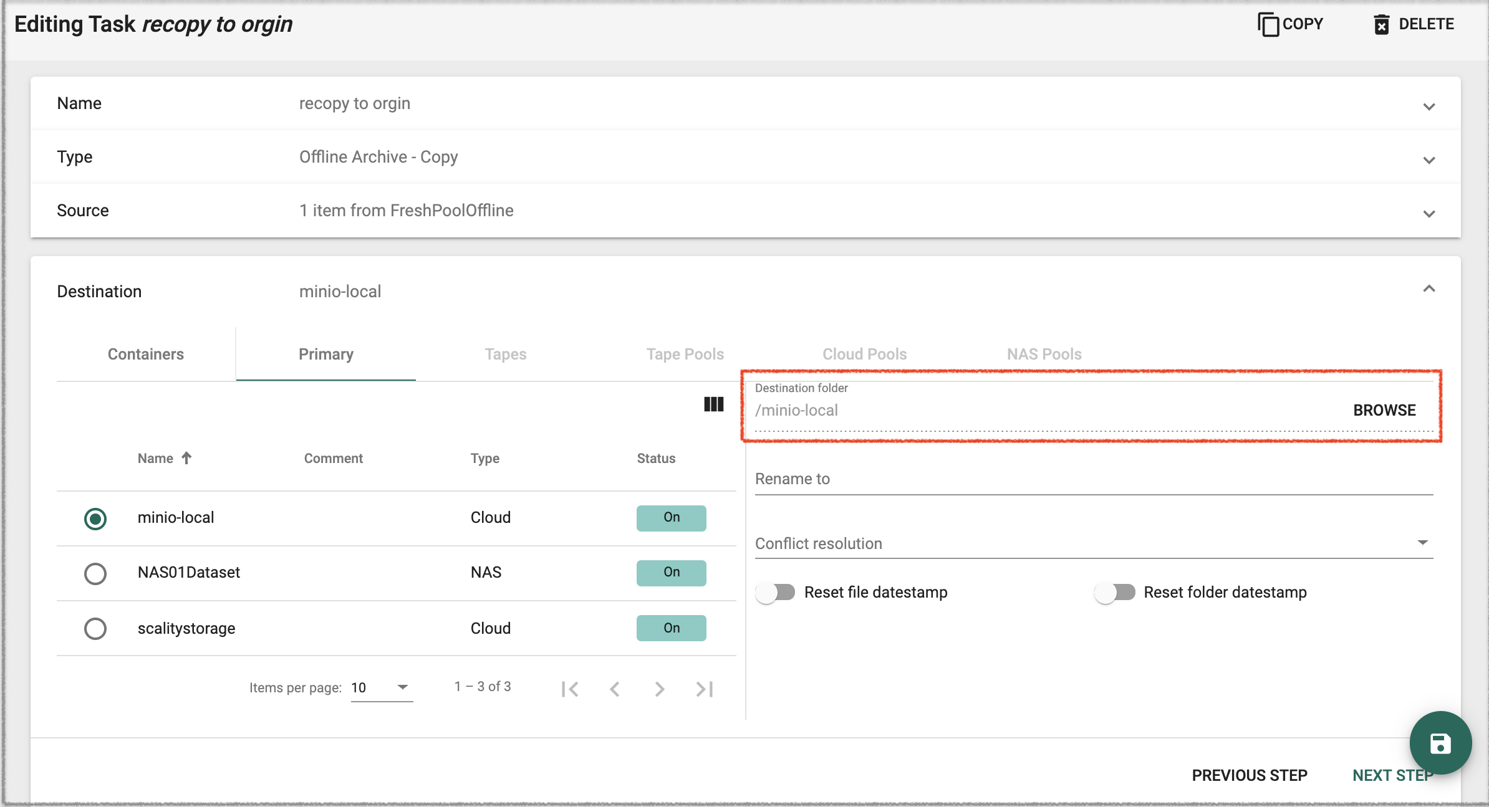Switch to the Cloud Pools tab

(865, 354)
